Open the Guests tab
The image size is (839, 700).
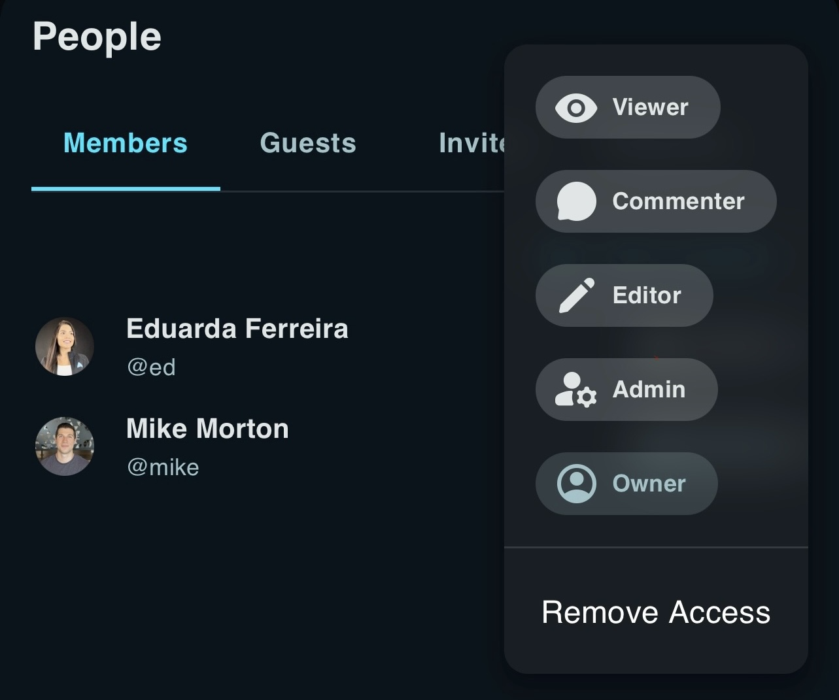tap(308, 143)
